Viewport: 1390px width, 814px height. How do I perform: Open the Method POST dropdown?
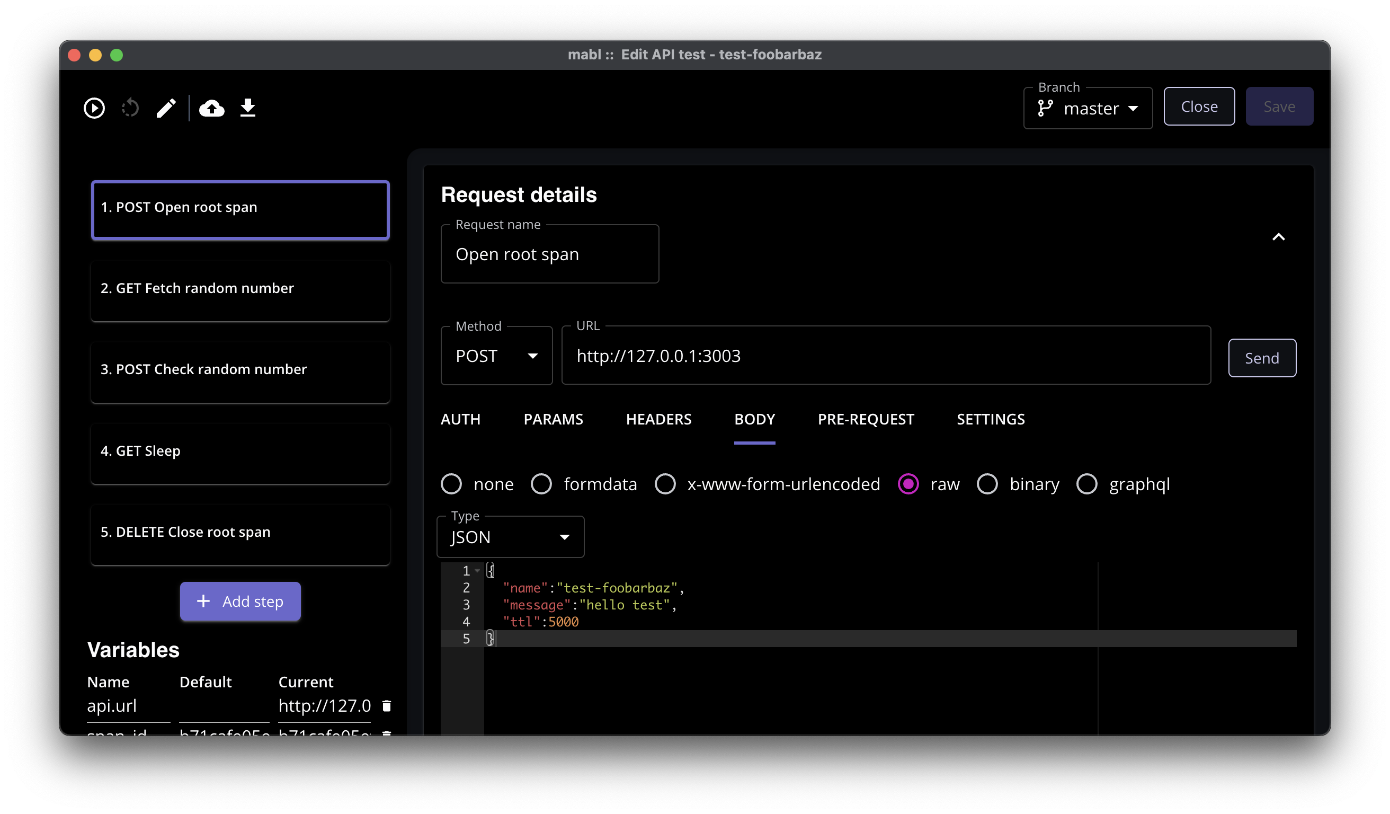point(496,356)
